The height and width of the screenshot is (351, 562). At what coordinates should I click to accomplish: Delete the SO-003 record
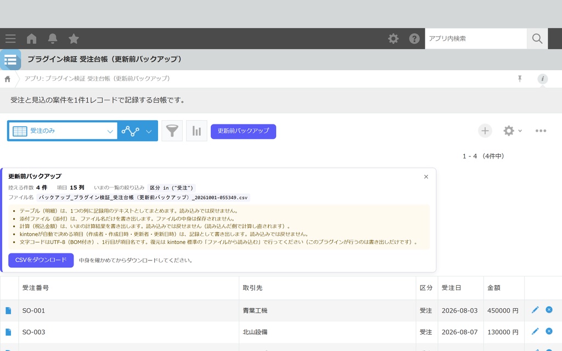(x=549, y=331)
